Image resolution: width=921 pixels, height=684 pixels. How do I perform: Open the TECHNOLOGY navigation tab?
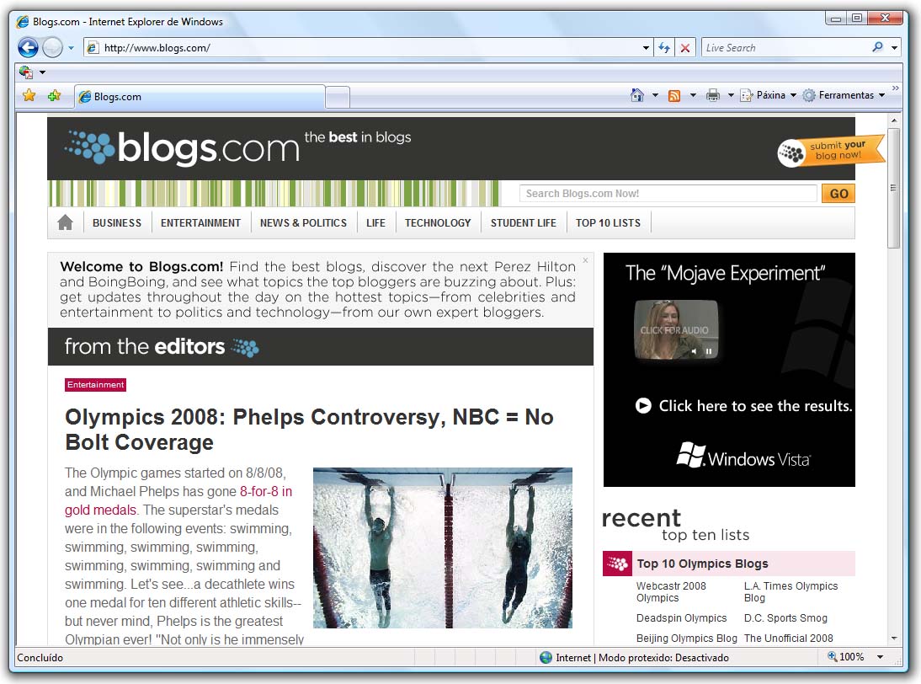tap(438, 223)
